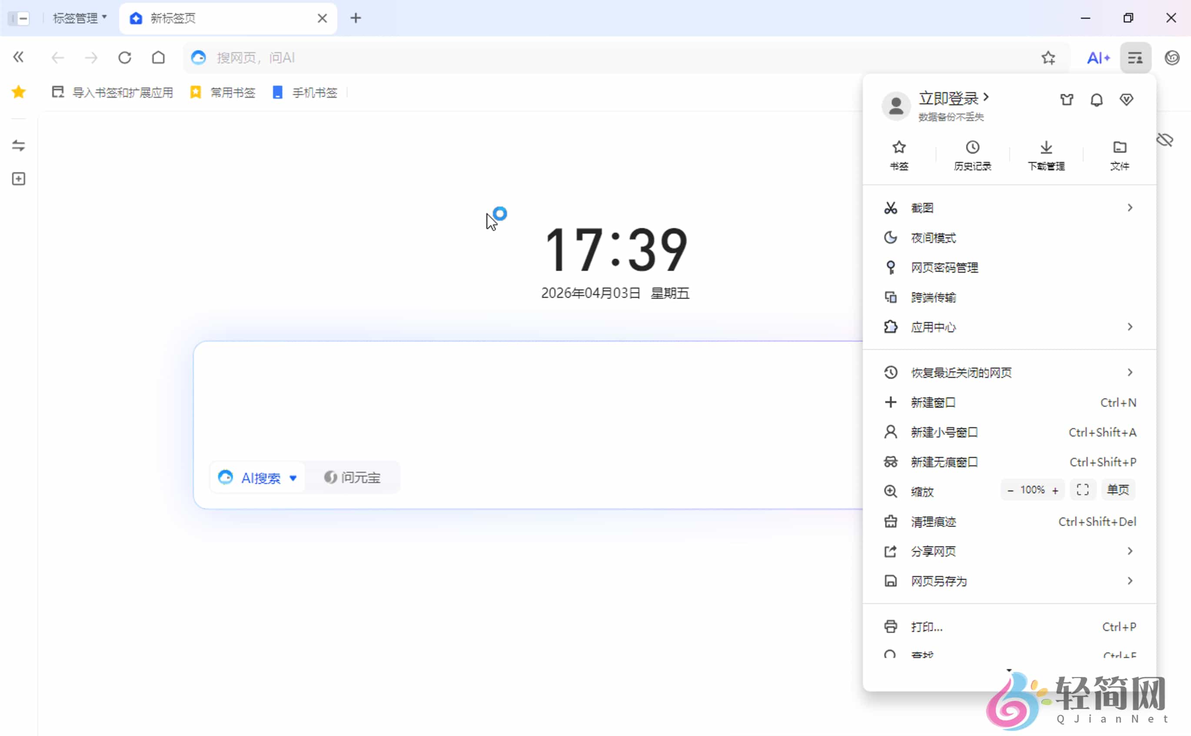Open the 书签 bookmarks panel from the menu
Screen dimensions: 1191x736
(x=898, y=155)
